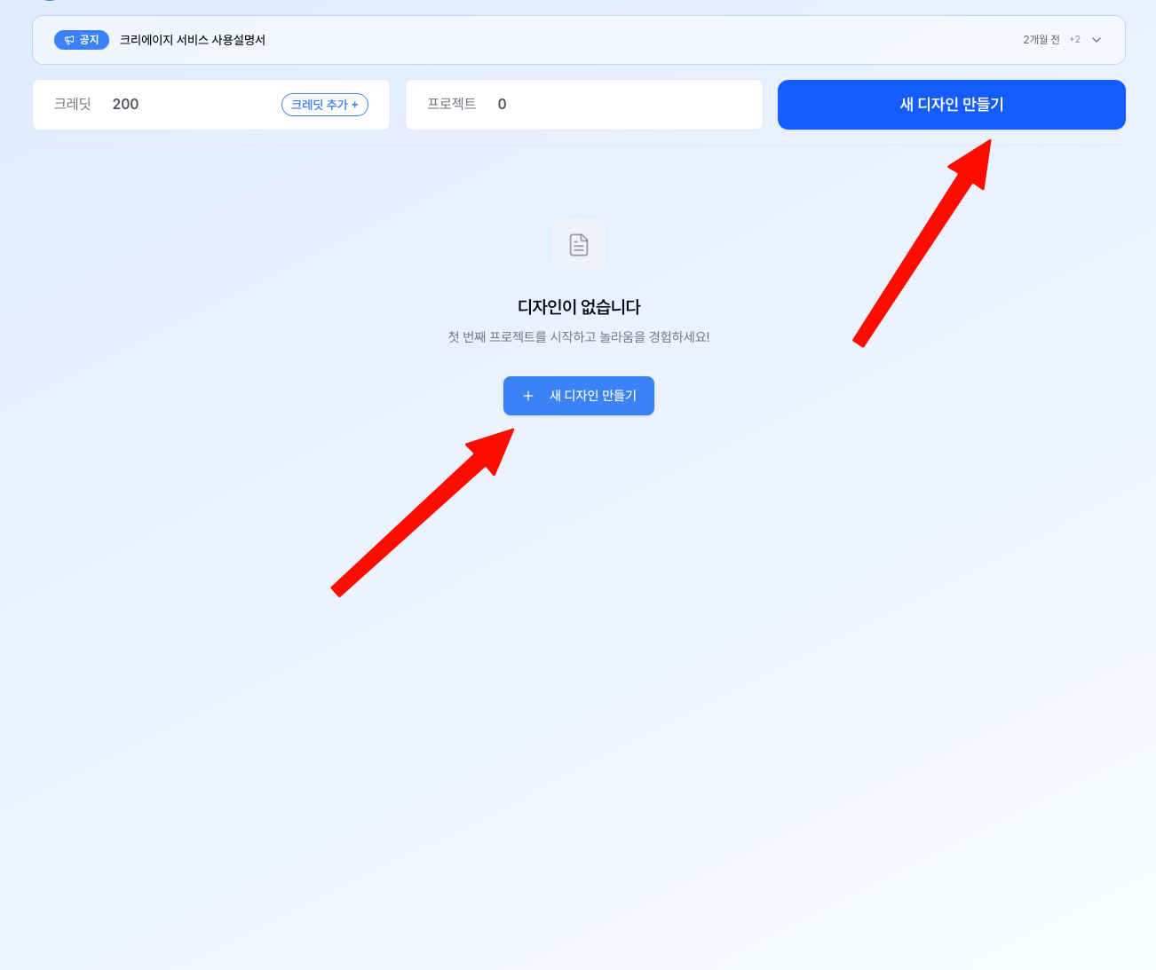Click the empty-state document icon
Image resolution: width=1156 pixels, height=970 pixels.
tap(579, 245)
